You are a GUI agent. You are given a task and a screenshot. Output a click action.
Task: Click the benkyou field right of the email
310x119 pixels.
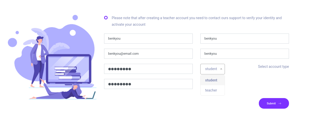pyautogui.click(x=244, y=54)
